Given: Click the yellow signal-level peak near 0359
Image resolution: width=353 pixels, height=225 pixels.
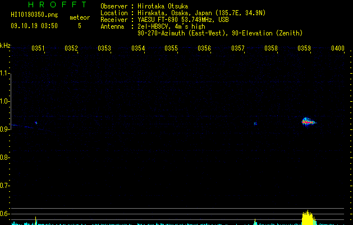Looking at the screenshot, I should 308,218.
